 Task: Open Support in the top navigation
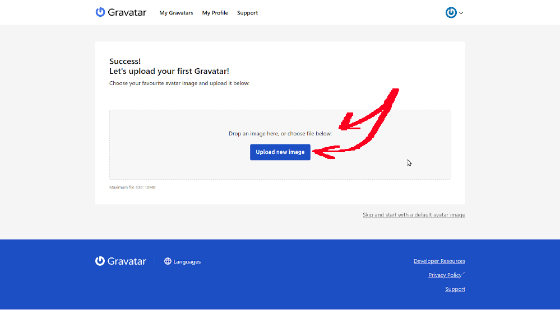(247, 13)
